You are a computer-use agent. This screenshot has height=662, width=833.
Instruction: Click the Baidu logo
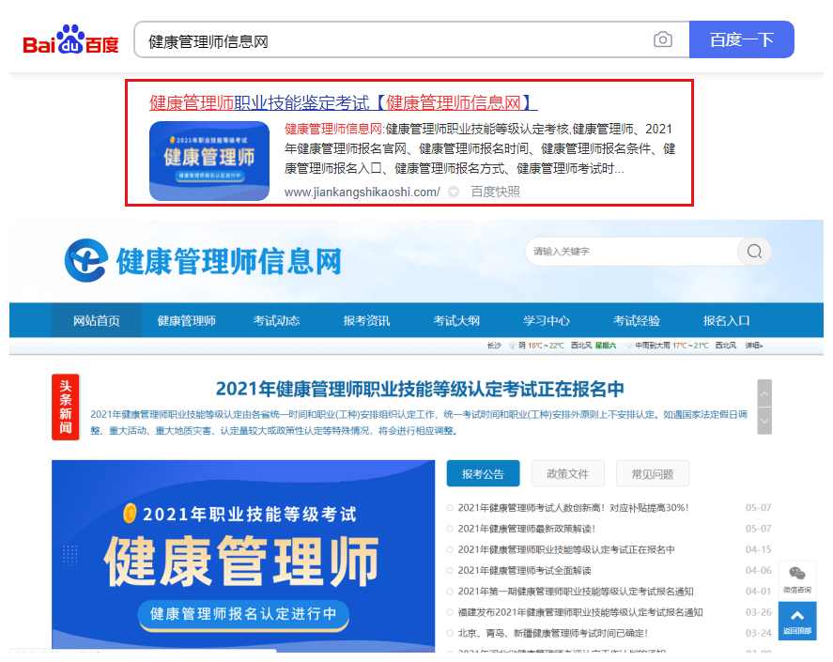pyautogui.click(x=70, y=39)
